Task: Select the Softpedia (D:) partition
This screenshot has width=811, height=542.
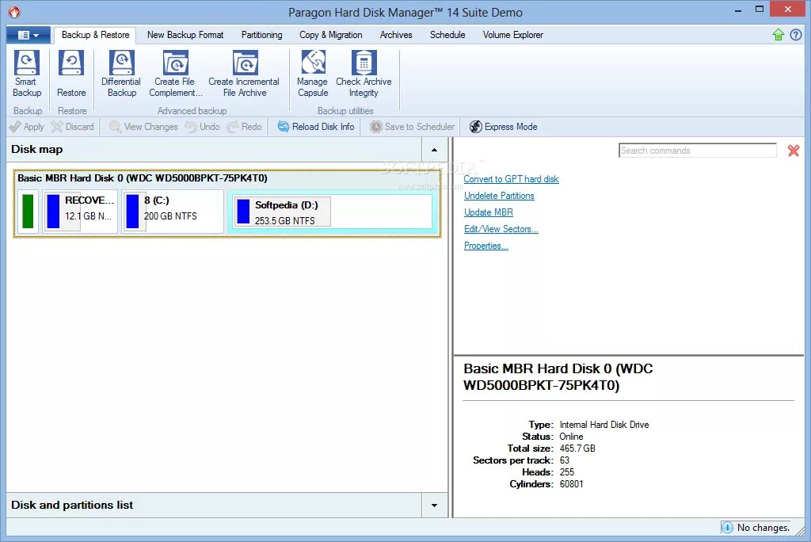Action: [332, 212]
